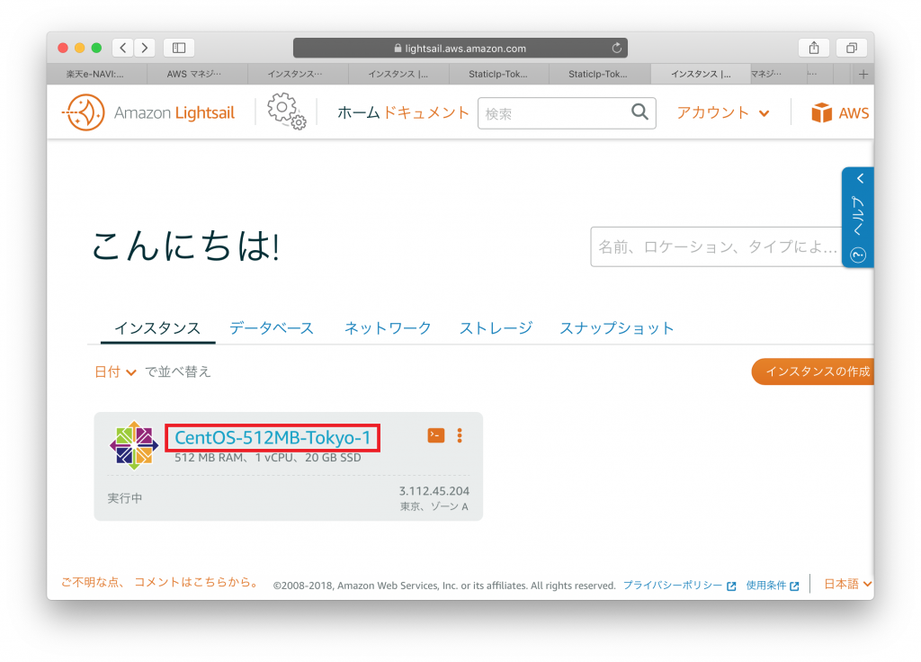Screen dimensions: 921x662
Task: Open the three-dot menu for CentOS-512MB-Tokyo-1
Action: (460, 435)
